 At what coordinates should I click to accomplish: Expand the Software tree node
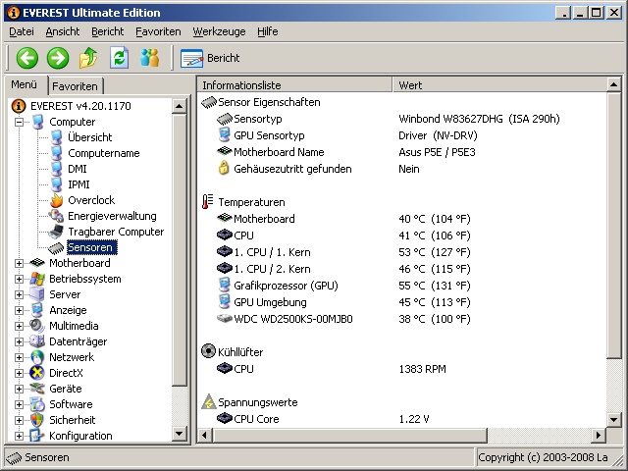coord(19,404)
